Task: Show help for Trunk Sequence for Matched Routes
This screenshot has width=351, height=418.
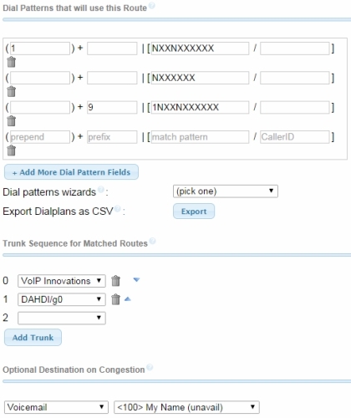Action: pyautogui.click(x=152, y=241)
